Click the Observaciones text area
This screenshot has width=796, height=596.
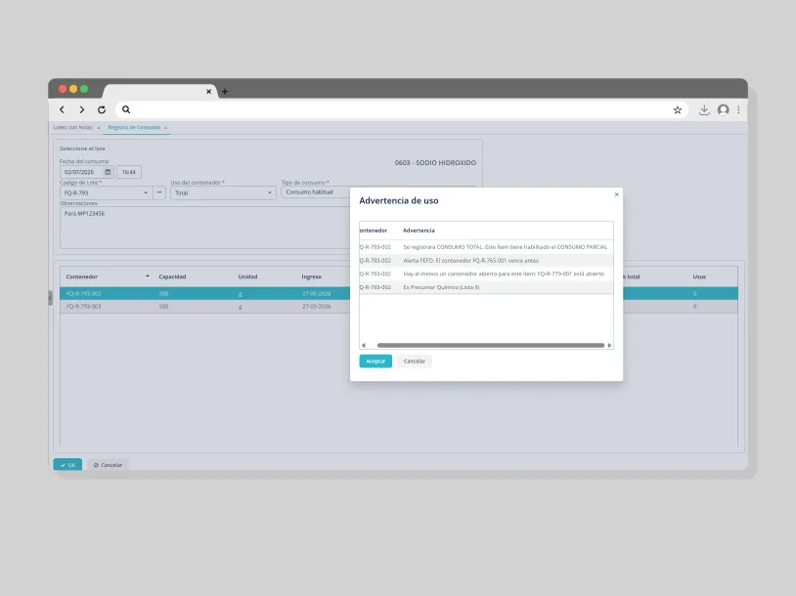(x=205, y=228)
